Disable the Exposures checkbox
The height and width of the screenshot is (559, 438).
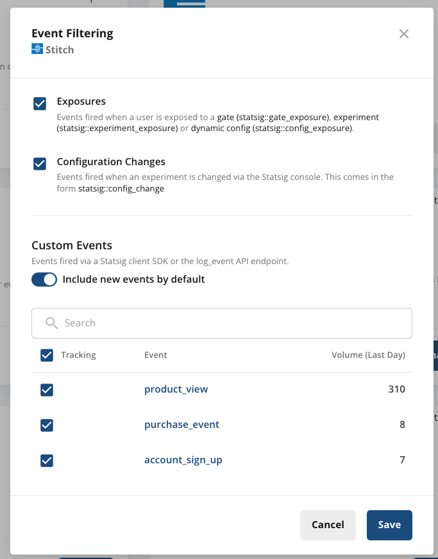point(38,103)
